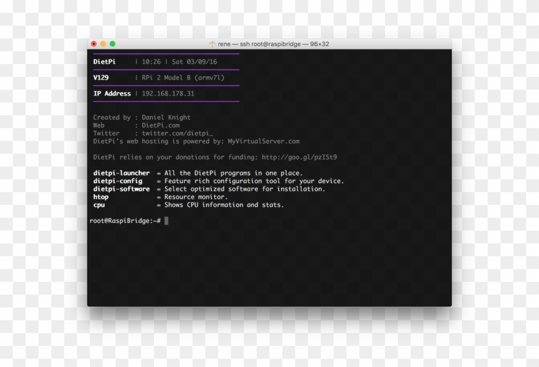Image resolution: width=539 pixels, height=367 pixels.
Task: Click the dietpi-config command name
Action: click(117, 181)
